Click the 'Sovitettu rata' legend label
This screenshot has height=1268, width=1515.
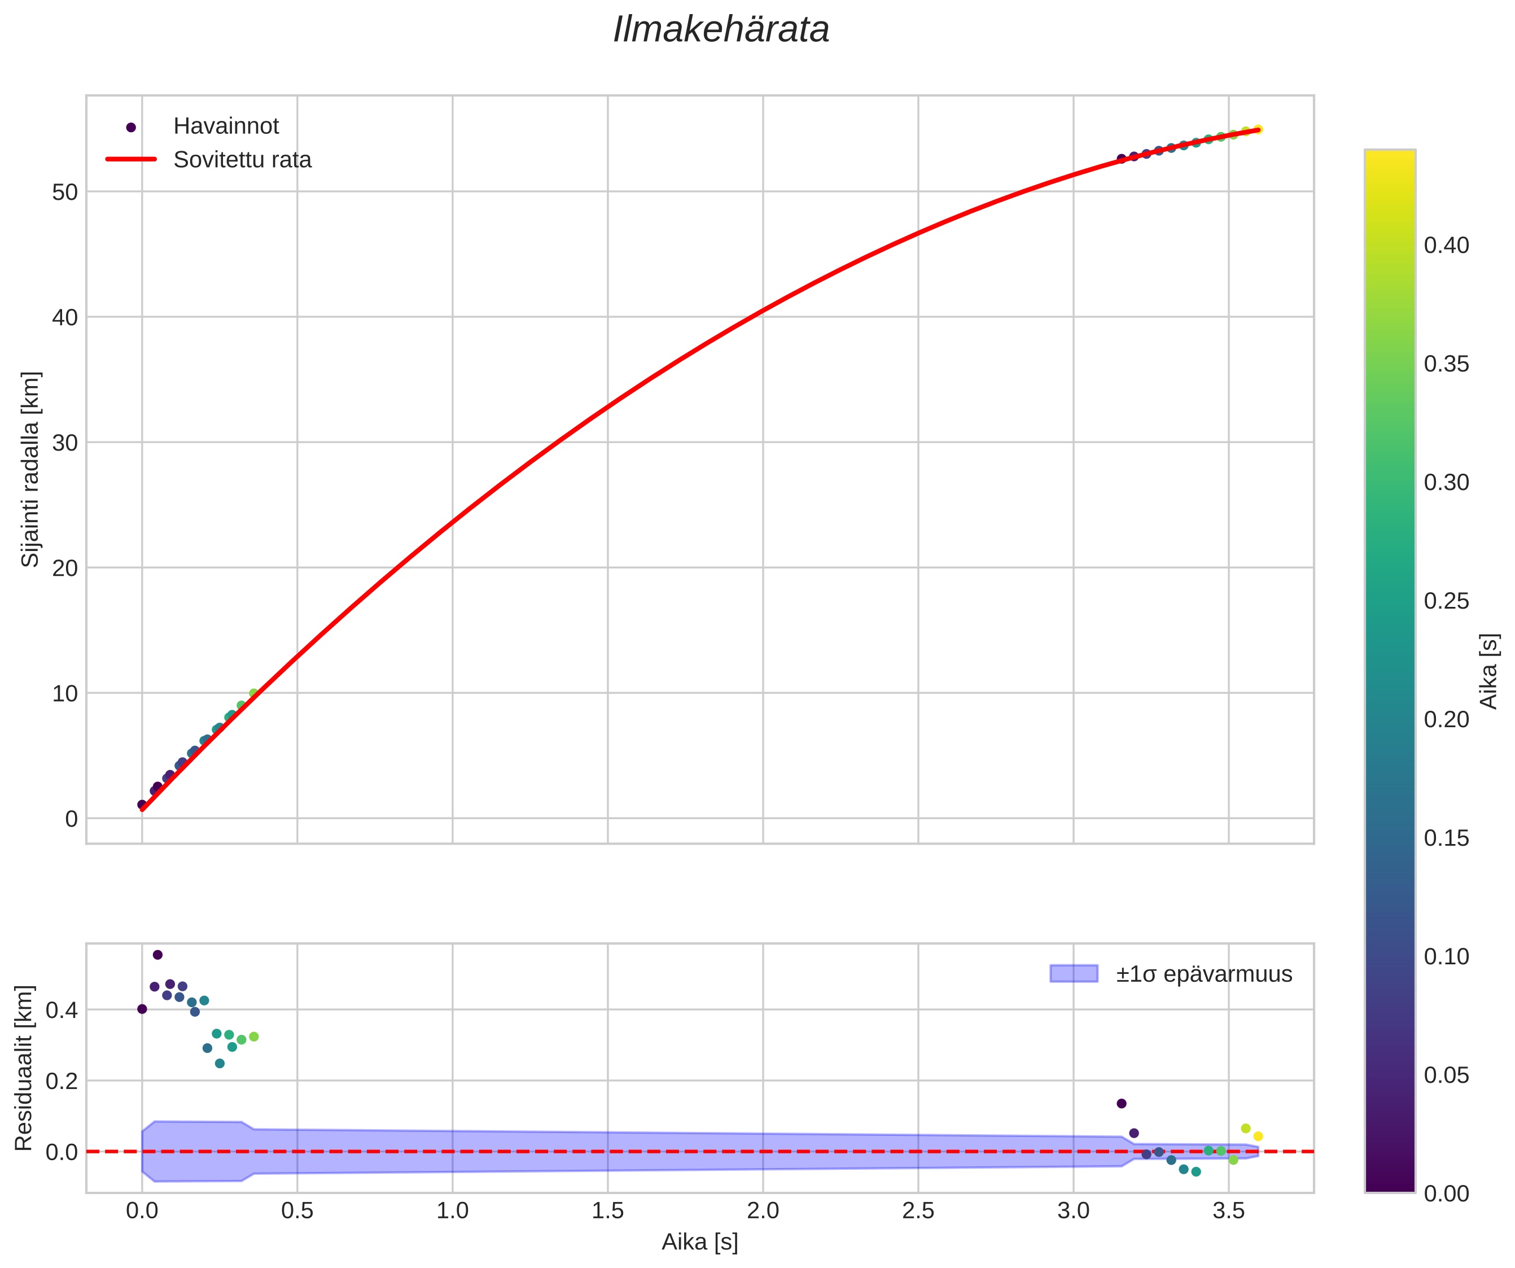pos(242,160)
